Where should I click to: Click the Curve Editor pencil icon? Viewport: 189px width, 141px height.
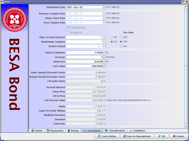tap(99, 136)
